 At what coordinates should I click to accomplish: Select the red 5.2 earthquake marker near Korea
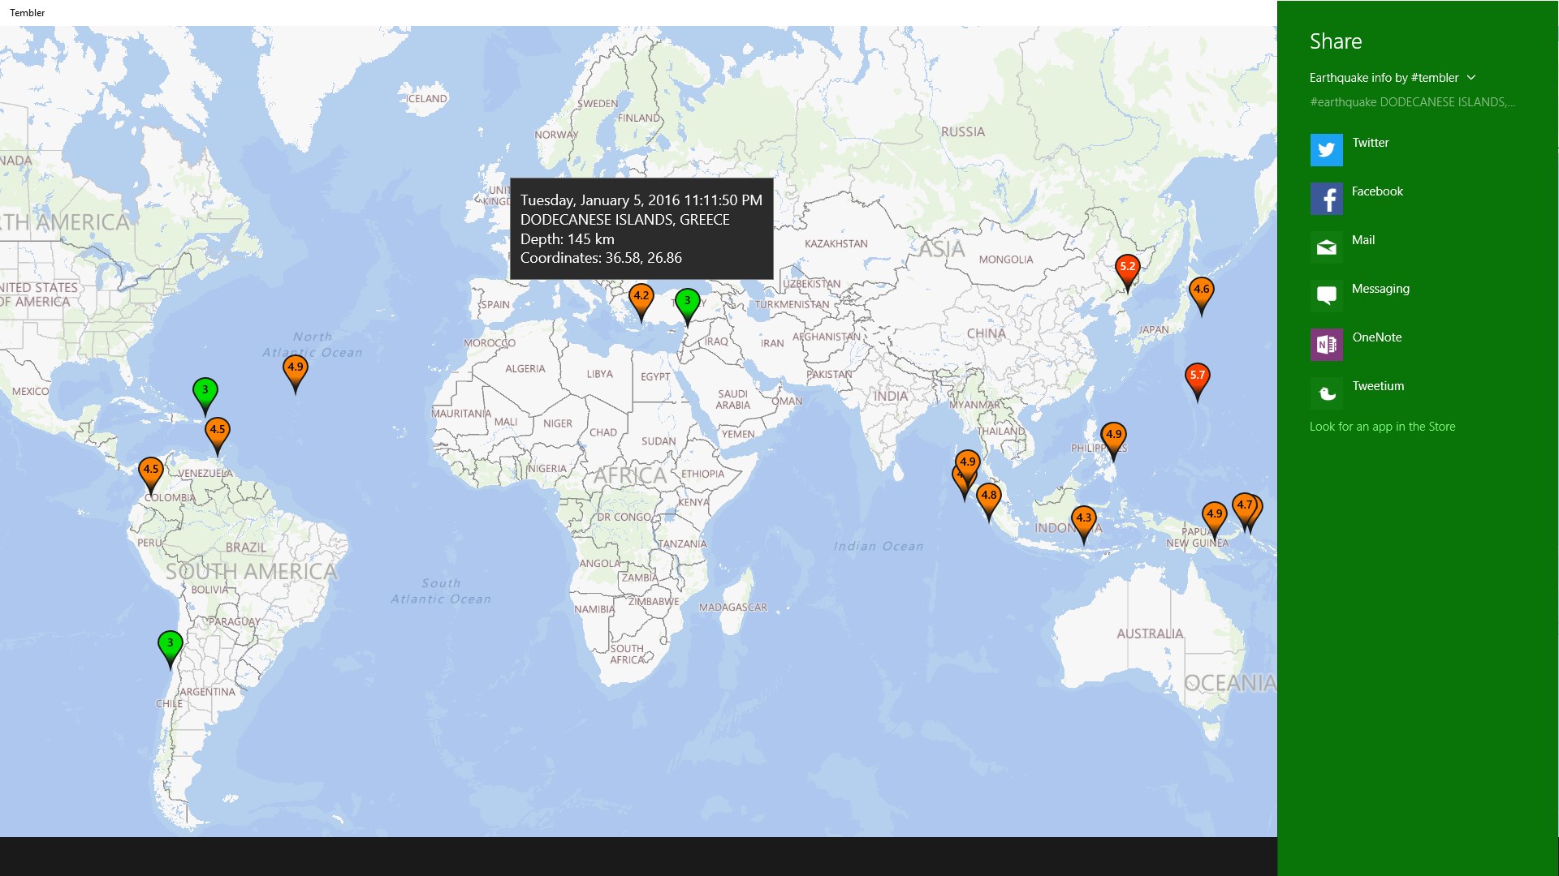[1127, 268]
